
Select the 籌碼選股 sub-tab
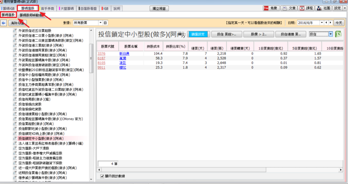pyautogui.click(x=8, y=15)
